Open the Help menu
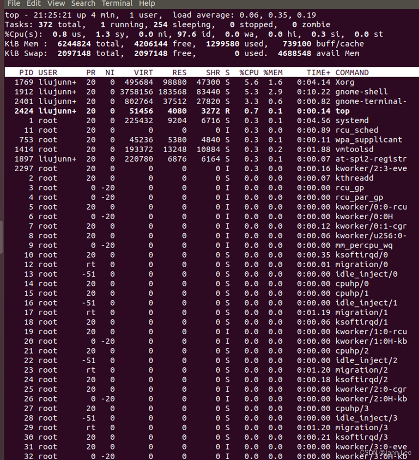The width and height of the screenshot is (419, 460). click(147, 3)
